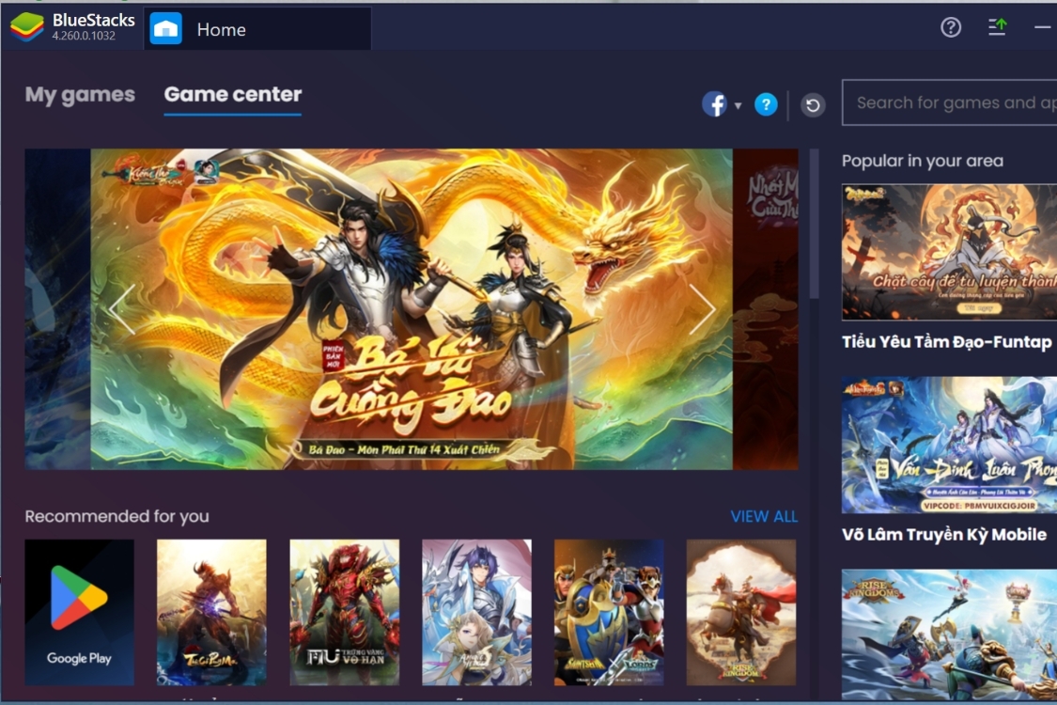
Task: Select the Game center tab
Action: (233, 94)
